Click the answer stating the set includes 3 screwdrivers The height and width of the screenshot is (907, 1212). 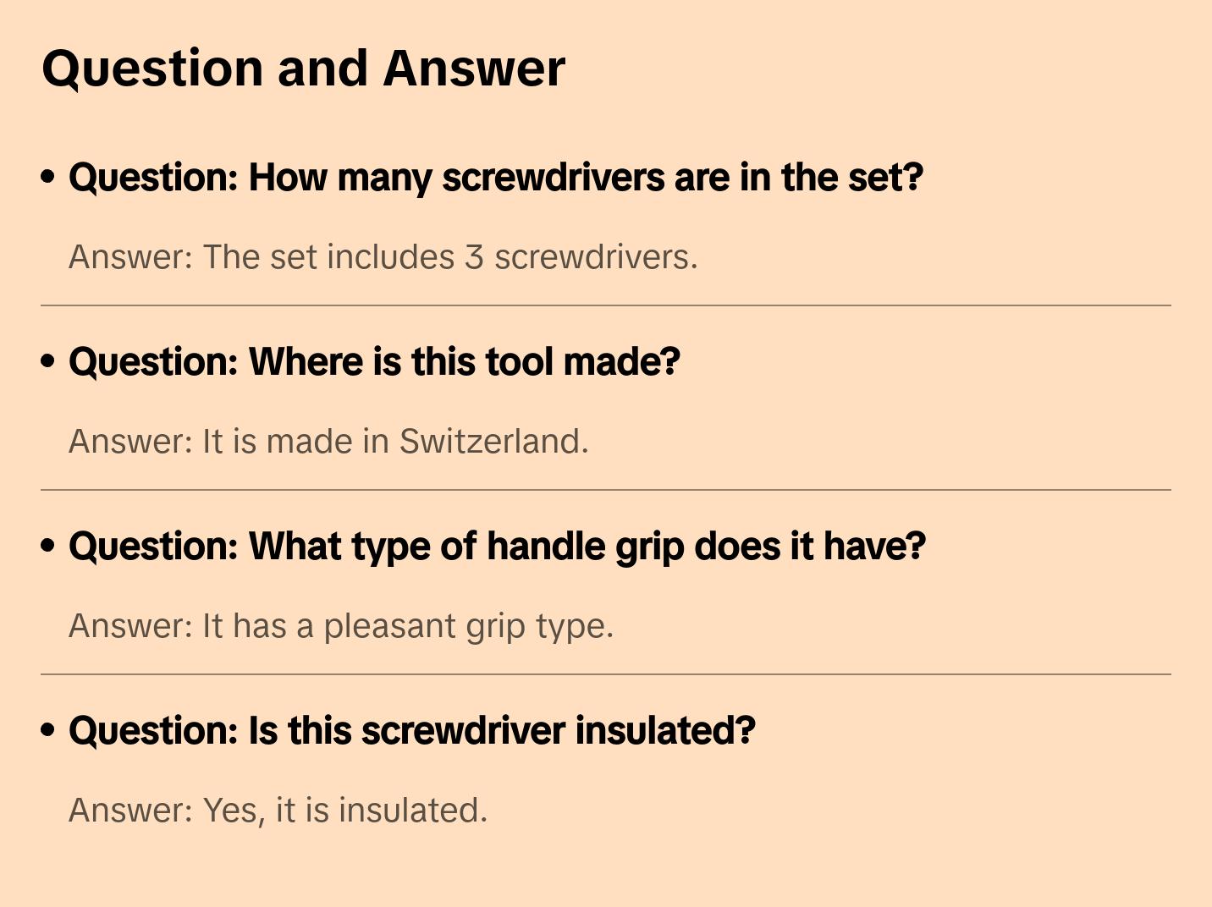383,257
